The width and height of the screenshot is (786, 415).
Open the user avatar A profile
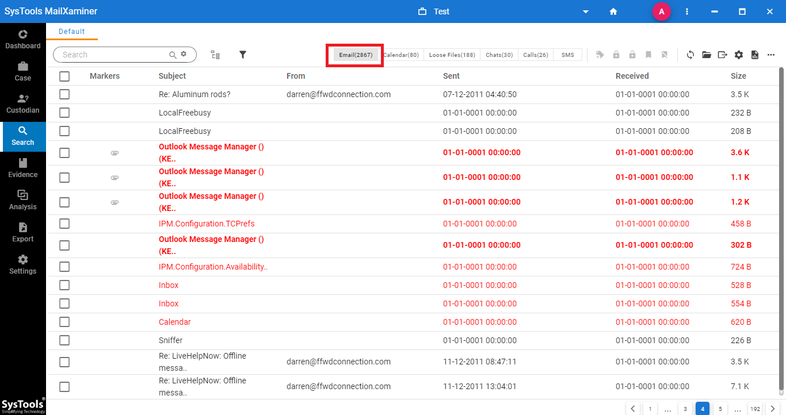pos(662,11)
